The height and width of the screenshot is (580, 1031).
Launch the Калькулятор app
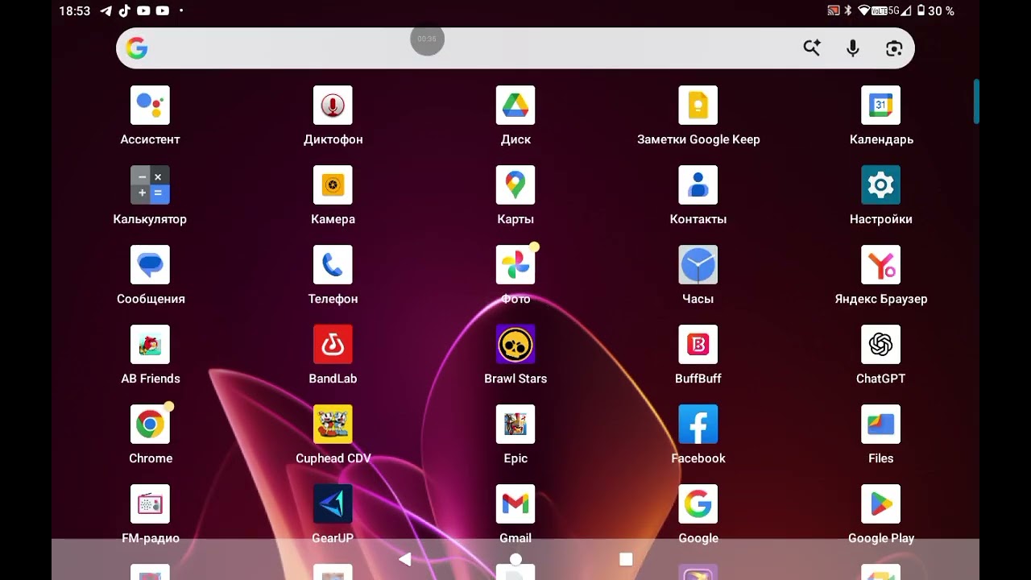pos(150,185)
